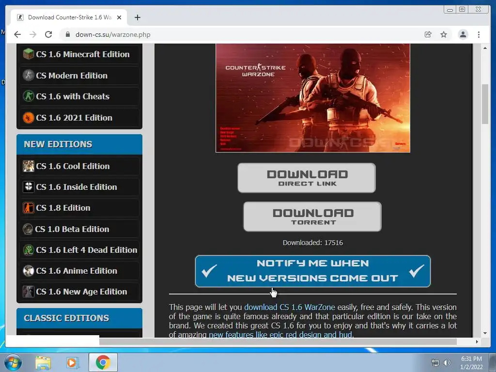This screenshot has height=372, width=496.
Task: Select the Download Counter-Strike 1.6 tab
Action: pos(69,17)
